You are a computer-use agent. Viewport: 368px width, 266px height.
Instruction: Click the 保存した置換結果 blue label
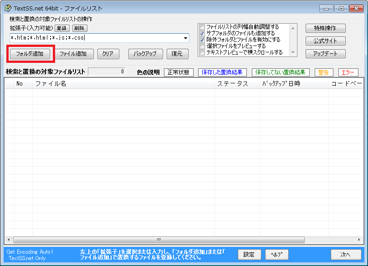pyautogui.click(x=222, y=72)
